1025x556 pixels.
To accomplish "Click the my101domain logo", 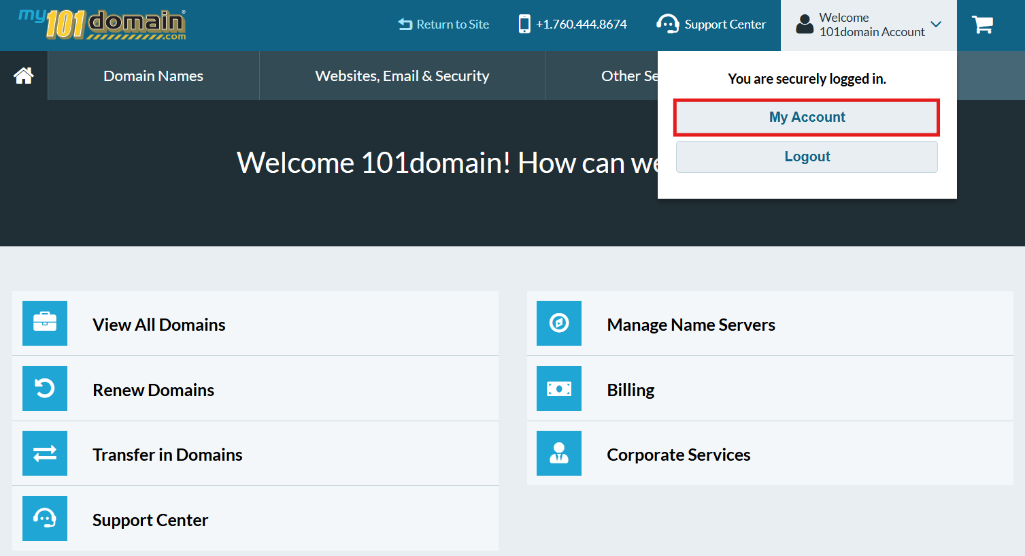I will (103, 24).
